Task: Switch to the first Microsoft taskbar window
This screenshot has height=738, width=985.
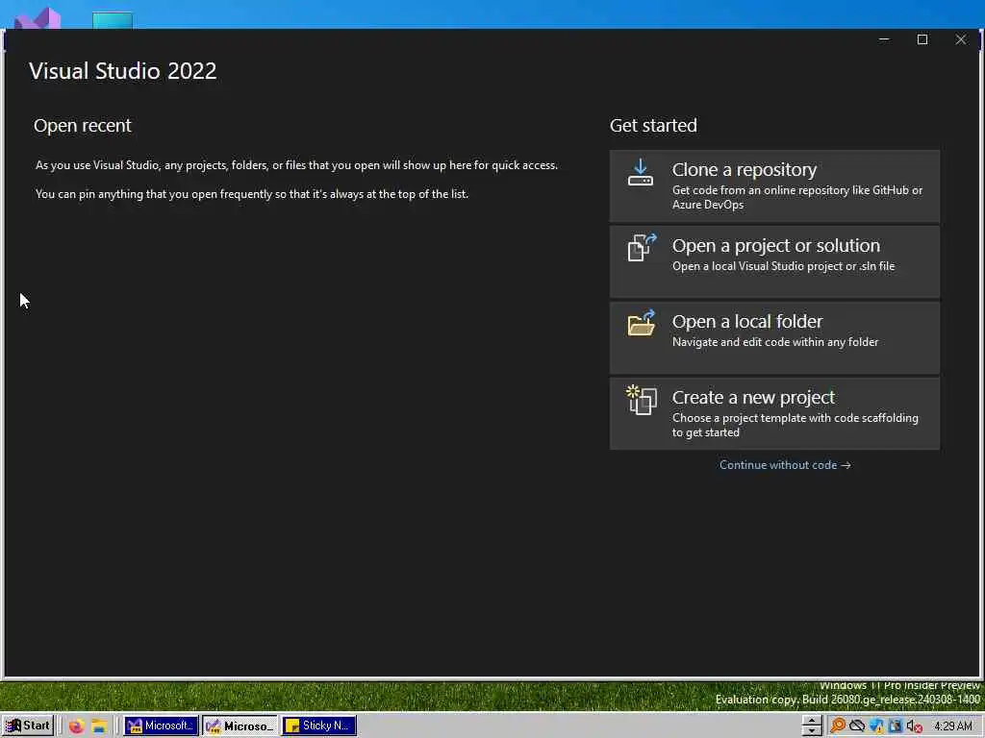Action: coord(161,726)
